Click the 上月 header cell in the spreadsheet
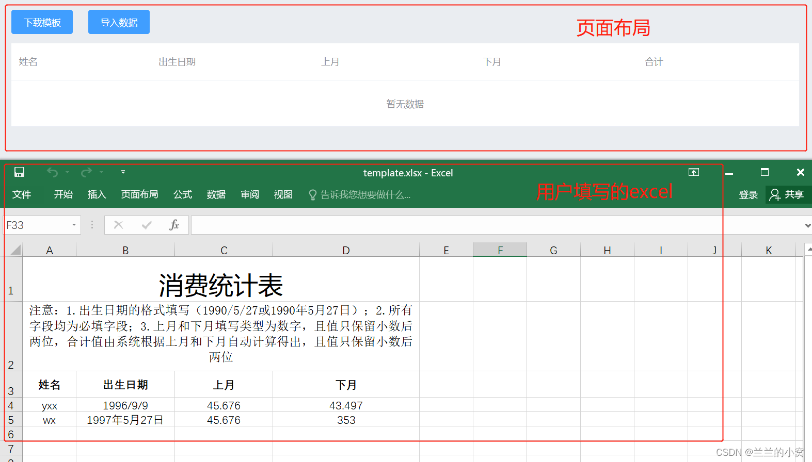Screen dimensions: 812x462 224,385
